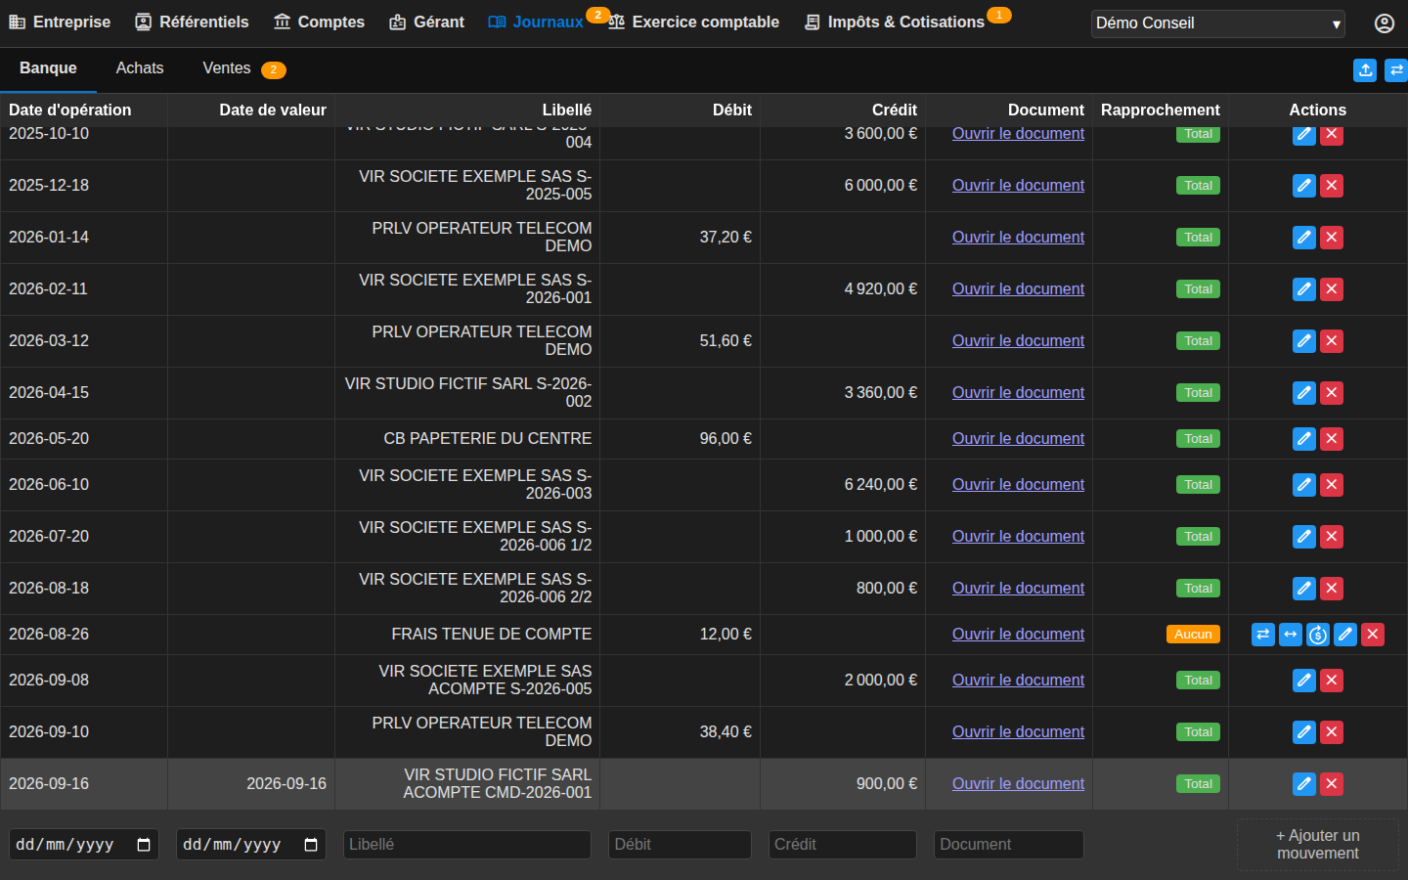
Task: Focus the Libellé input field
Action: pyautogui.click(x=467, y=845)
